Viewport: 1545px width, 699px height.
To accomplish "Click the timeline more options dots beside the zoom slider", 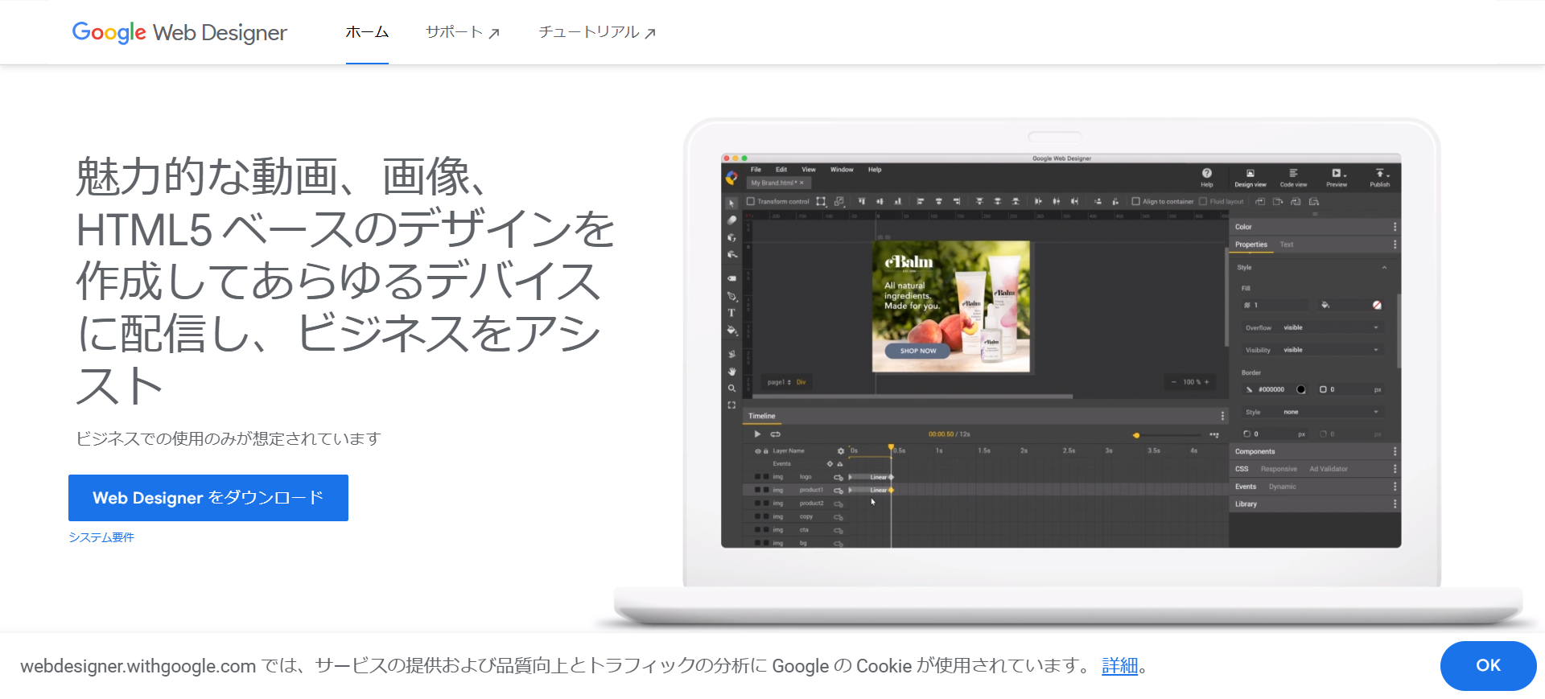I will (1214, 434).
